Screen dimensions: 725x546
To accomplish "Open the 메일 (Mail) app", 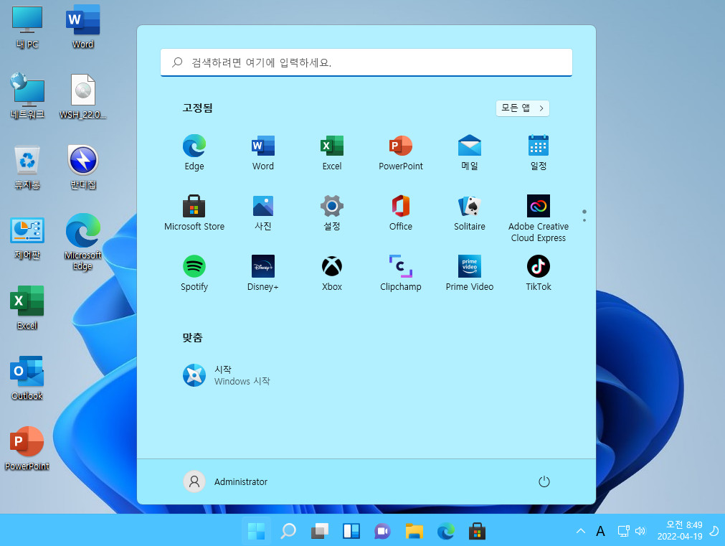I will [470, 153].
